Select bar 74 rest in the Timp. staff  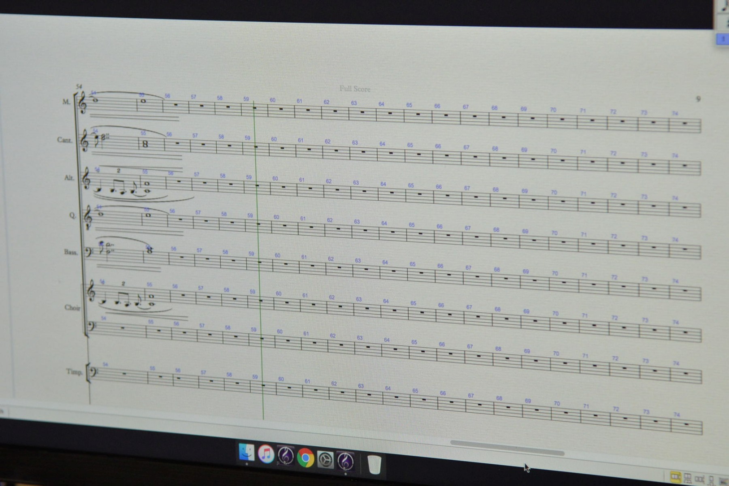686,424
